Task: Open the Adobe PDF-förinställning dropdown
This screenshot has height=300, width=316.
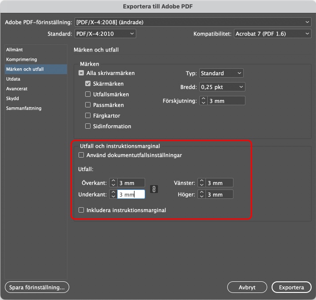Action: (x=193, y=22)
